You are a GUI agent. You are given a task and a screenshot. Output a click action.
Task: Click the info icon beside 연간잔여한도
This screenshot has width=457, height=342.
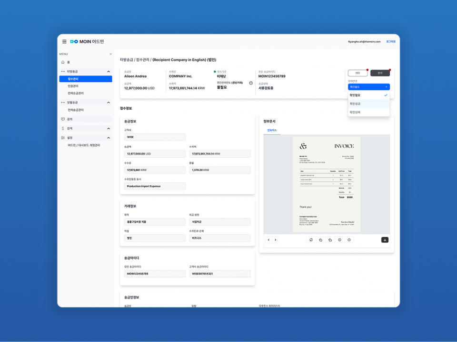pyautogui.click(x=251, y=83)
